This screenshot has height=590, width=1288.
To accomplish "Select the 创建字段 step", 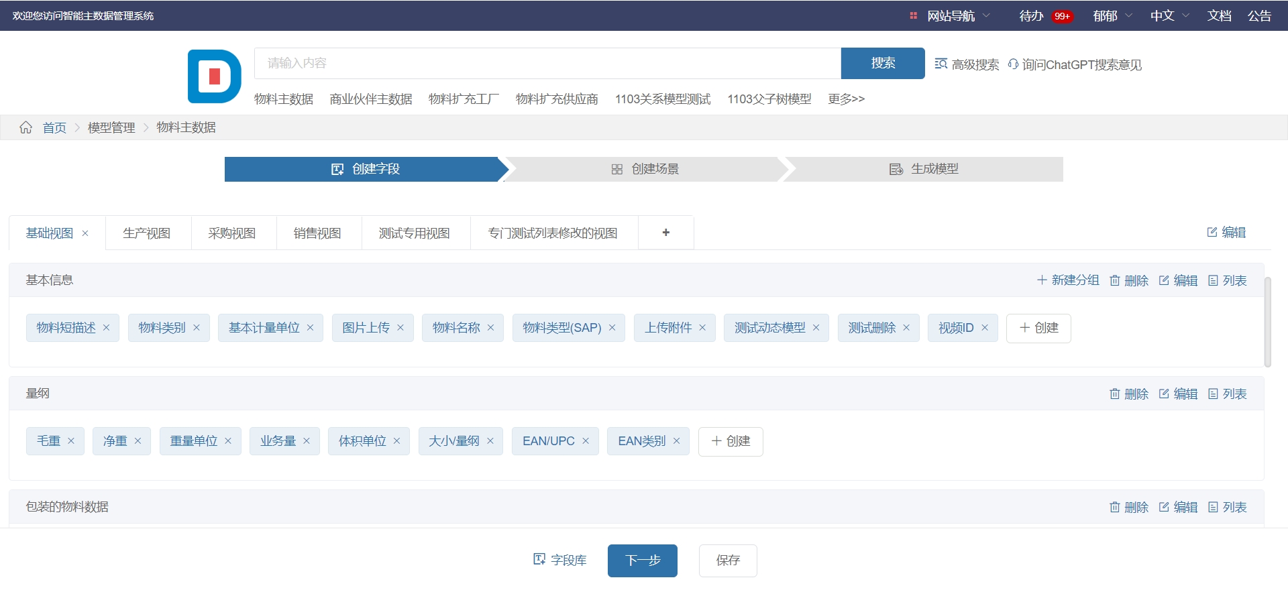I will (366, 169).
